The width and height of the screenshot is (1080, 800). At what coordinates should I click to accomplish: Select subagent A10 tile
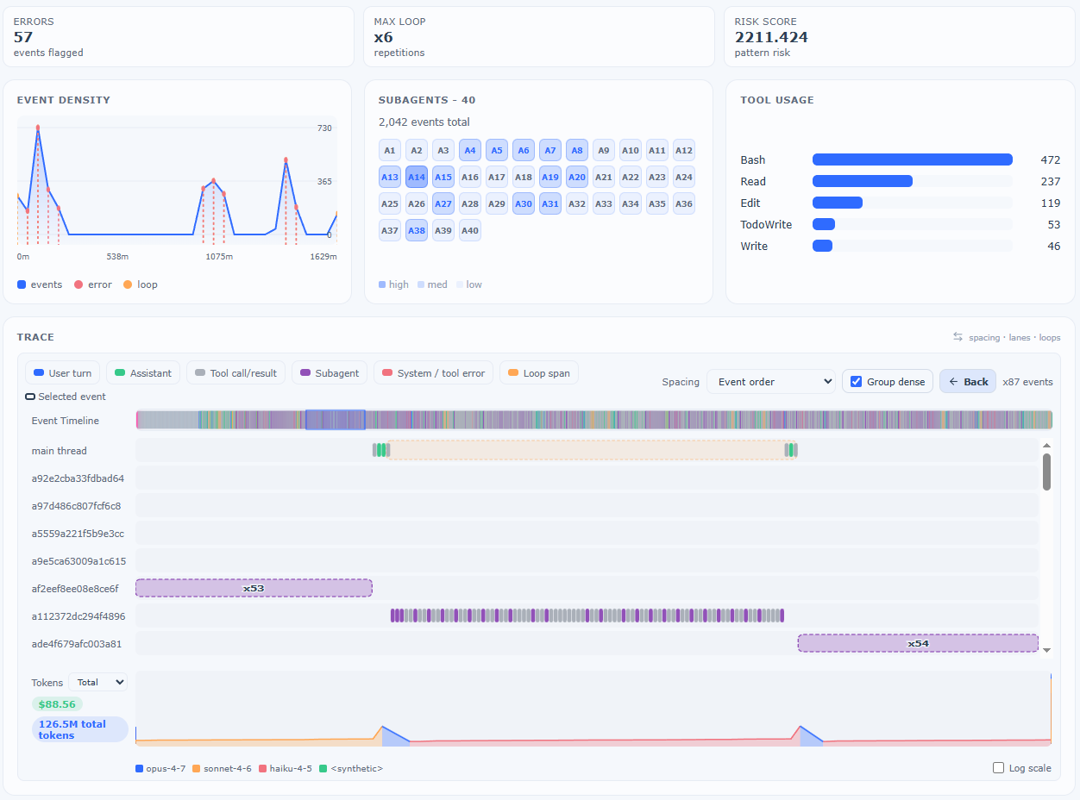click(631, 151)
